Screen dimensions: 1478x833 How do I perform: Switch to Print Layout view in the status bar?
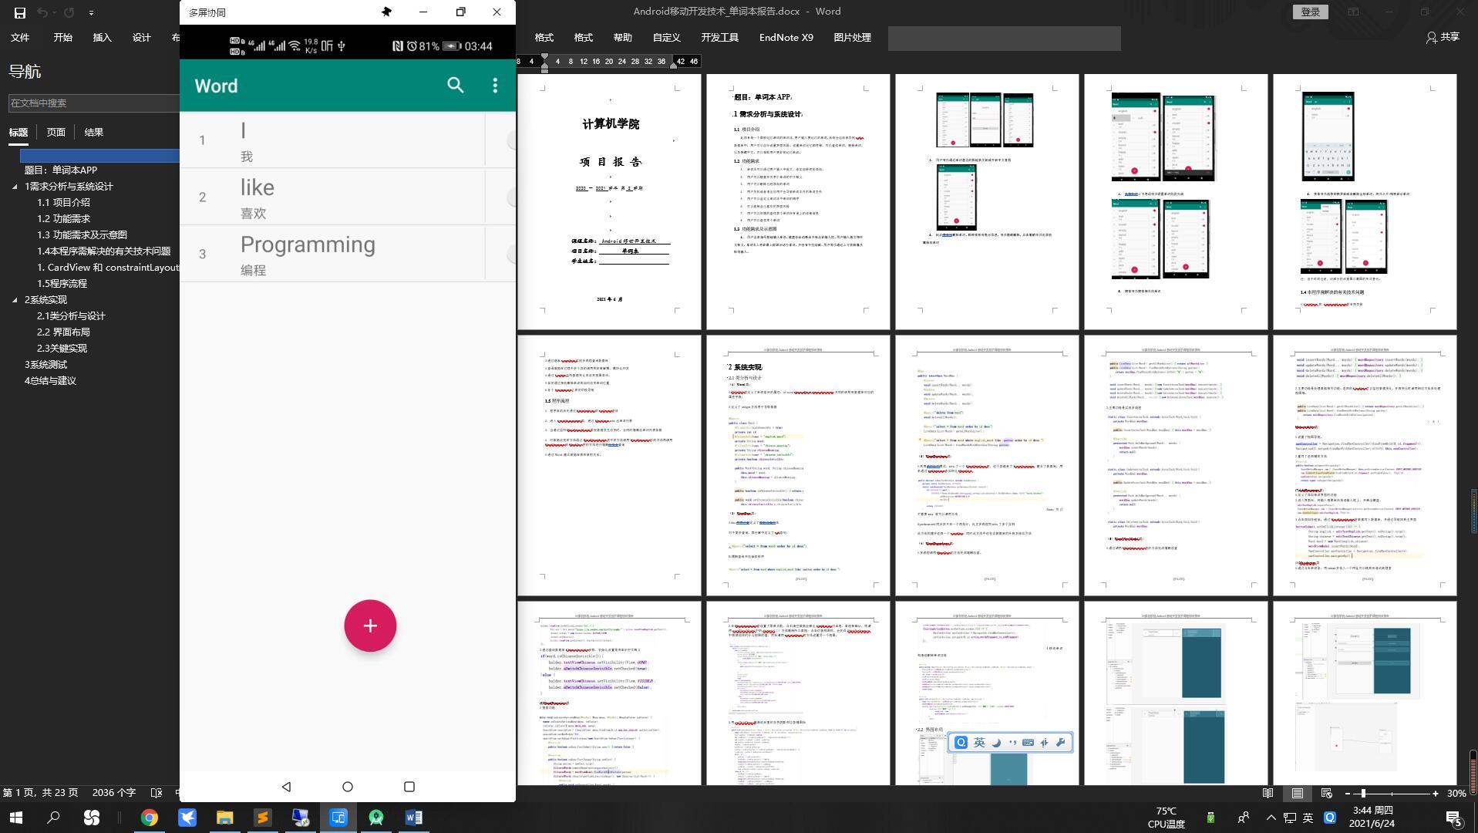(1298, 793)
